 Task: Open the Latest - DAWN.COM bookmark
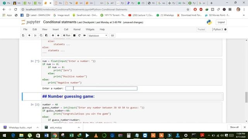pos(38,15)
